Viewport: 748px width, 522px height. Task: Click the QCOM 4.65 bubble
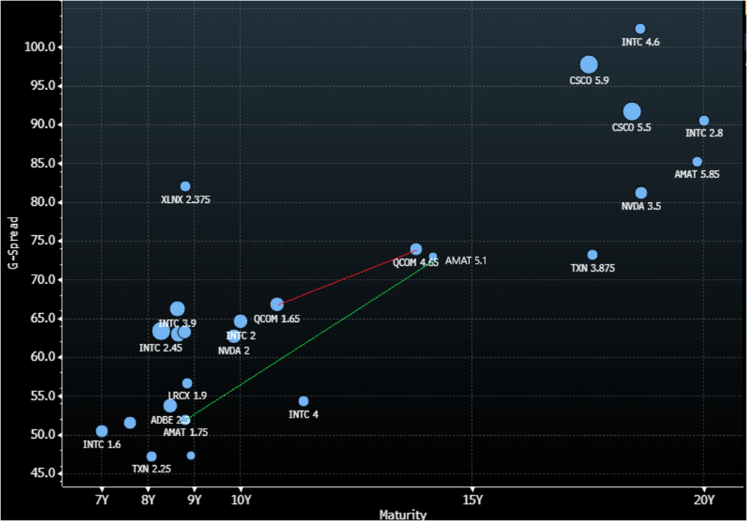coord(416,249)
